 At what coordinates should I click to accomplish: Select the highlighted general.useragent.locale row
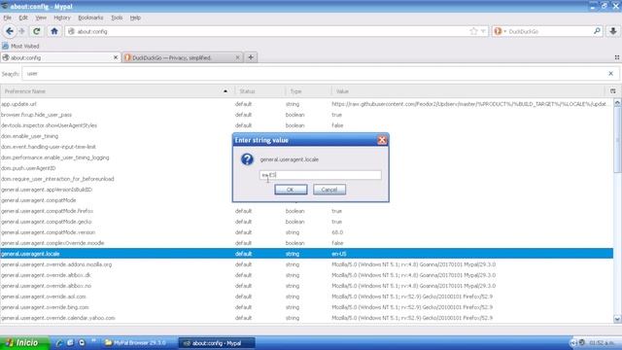(307, 254)
